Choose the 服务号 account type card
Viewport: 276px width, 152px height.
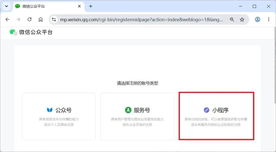pos(137,117)
